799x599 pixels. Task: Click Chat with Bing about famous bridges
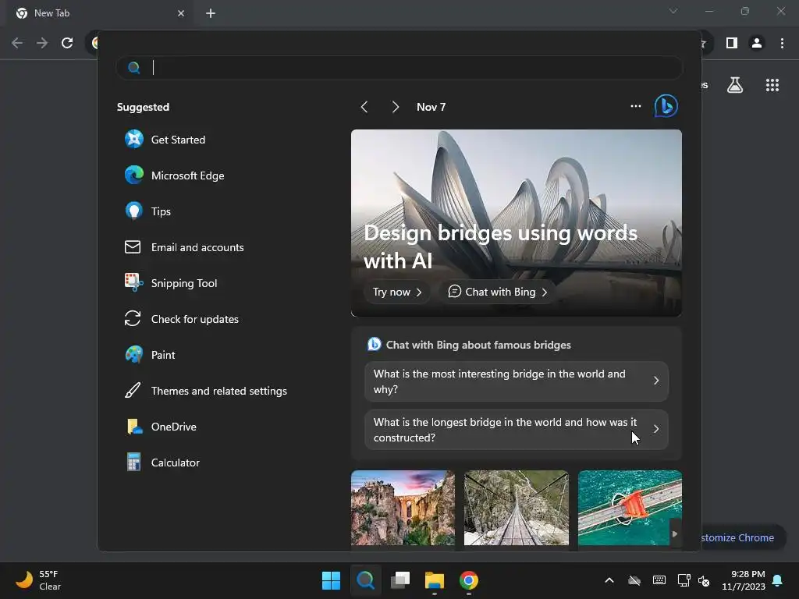[x=478, y=345]
